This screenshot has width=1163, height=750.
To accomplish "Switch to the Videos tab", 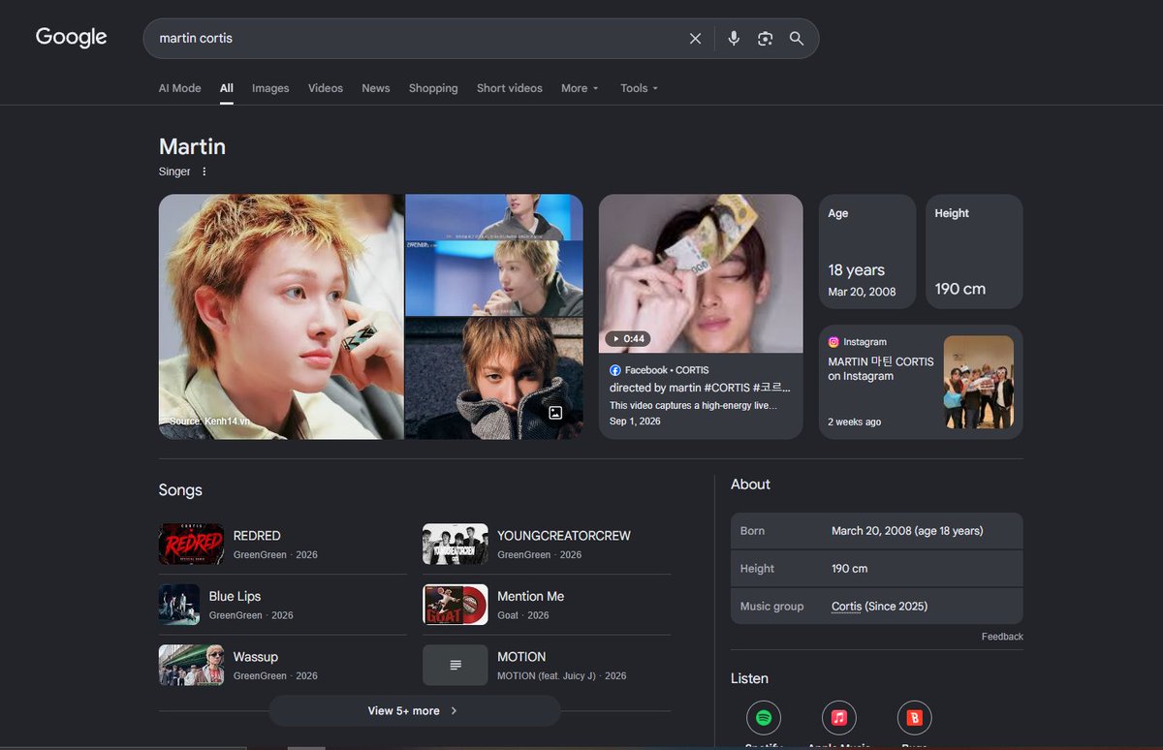I will pyautogui.click(x=326, y=88).
